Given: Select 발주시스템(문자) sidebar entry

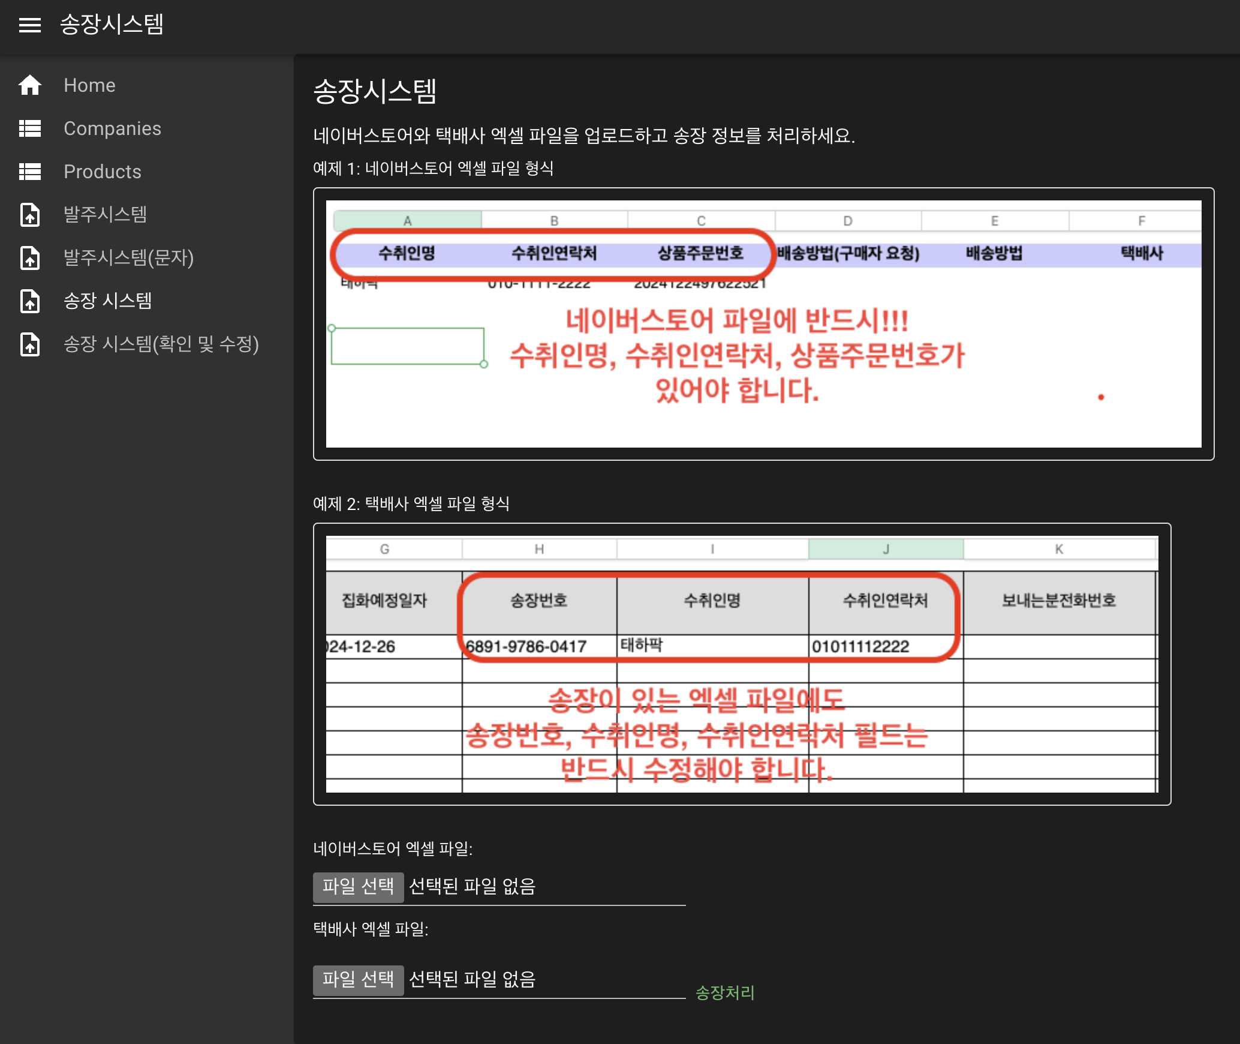Looking at the screenshot, I should tap(128, 258).
